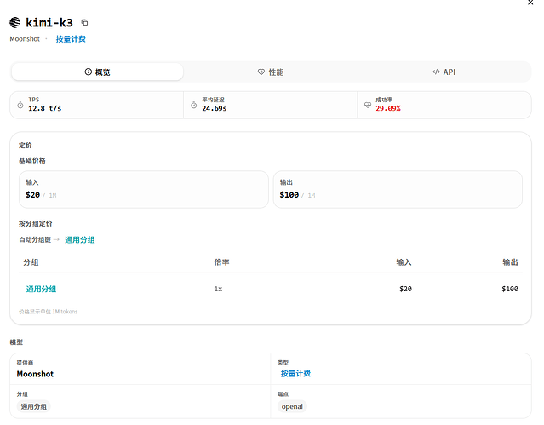This screenshot has height=425, width=544.
Task: Click 按量计费 in the 类型 field
Action: pyautogui.click(x=295, y=374)
